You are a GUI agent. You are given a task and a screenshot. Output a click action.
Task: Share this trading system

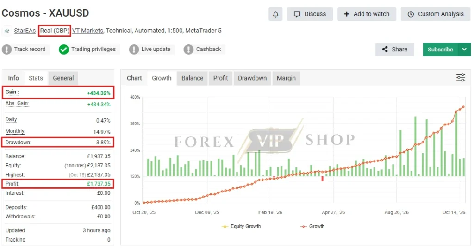394,49
